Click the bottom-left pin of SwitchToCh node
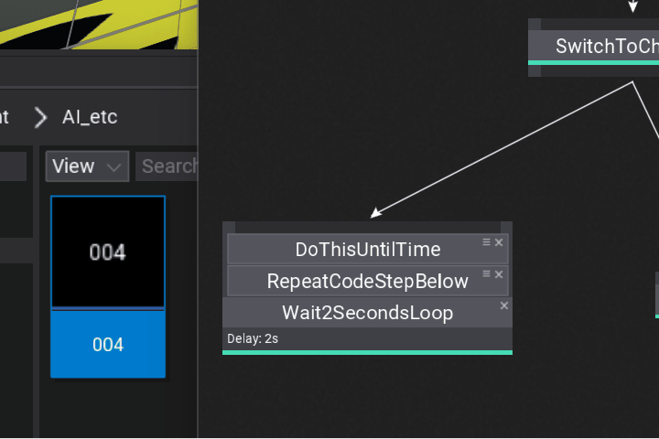The height and width of the screenshot is (439, 659). [x=535, y=70]
